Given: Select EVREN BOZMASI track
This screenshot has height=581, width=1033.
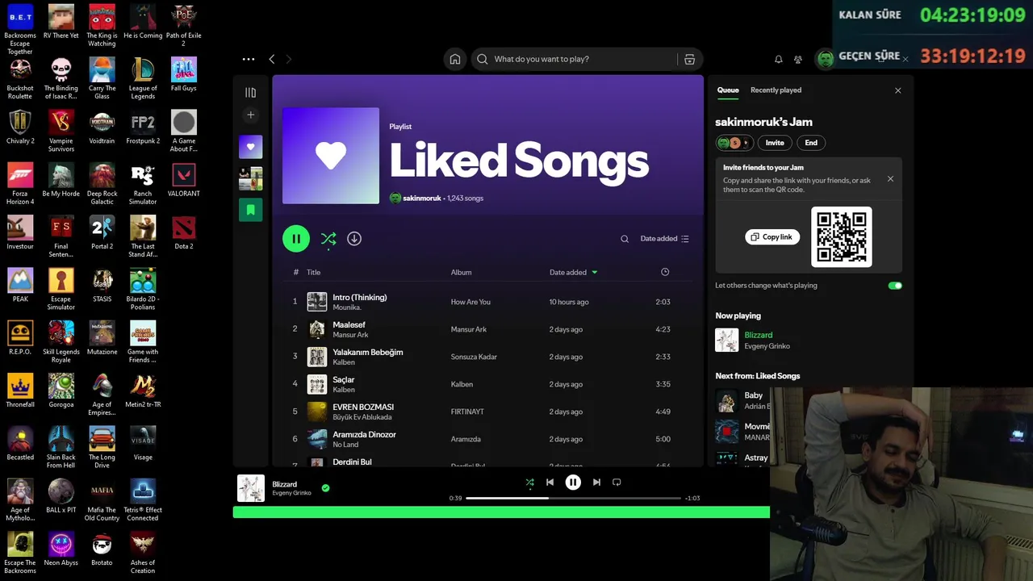Looking at the screenshot, I should click(x=363, y=407).
